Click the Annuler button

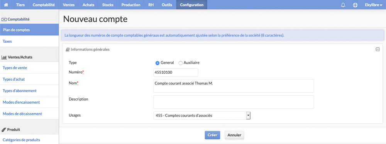pyautogui.click(x=234, y=135)
